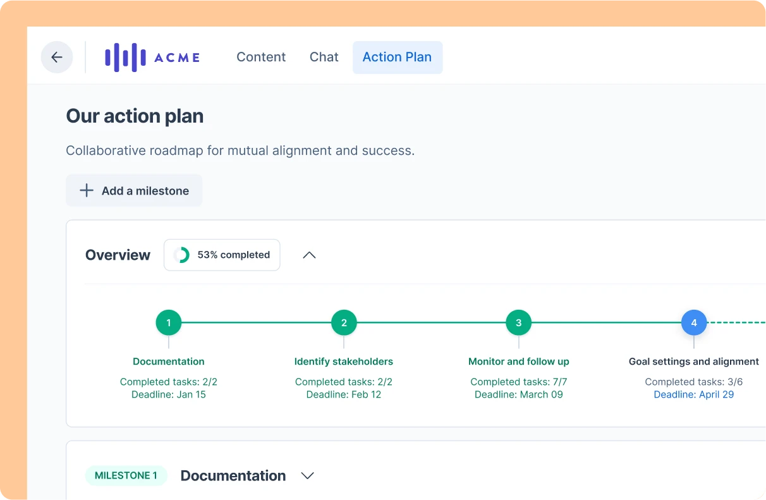Select the blue milestone circle number 4

694,323
